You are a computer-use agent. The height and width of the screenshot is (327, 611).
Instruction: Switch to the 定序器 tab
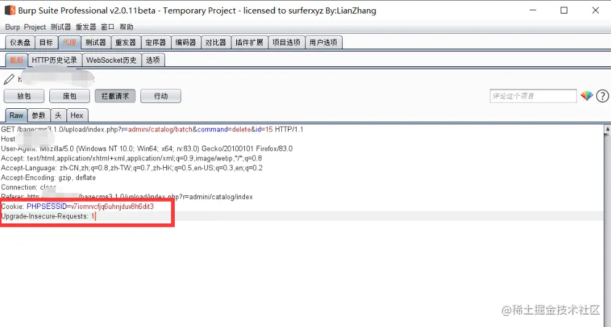coord(156,42)
